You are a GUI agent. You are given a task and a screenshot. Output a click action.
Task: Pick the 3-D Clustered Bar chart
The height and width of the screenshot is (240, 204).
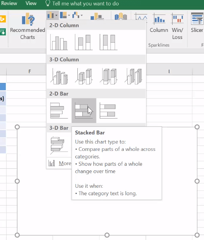[59, 145]
